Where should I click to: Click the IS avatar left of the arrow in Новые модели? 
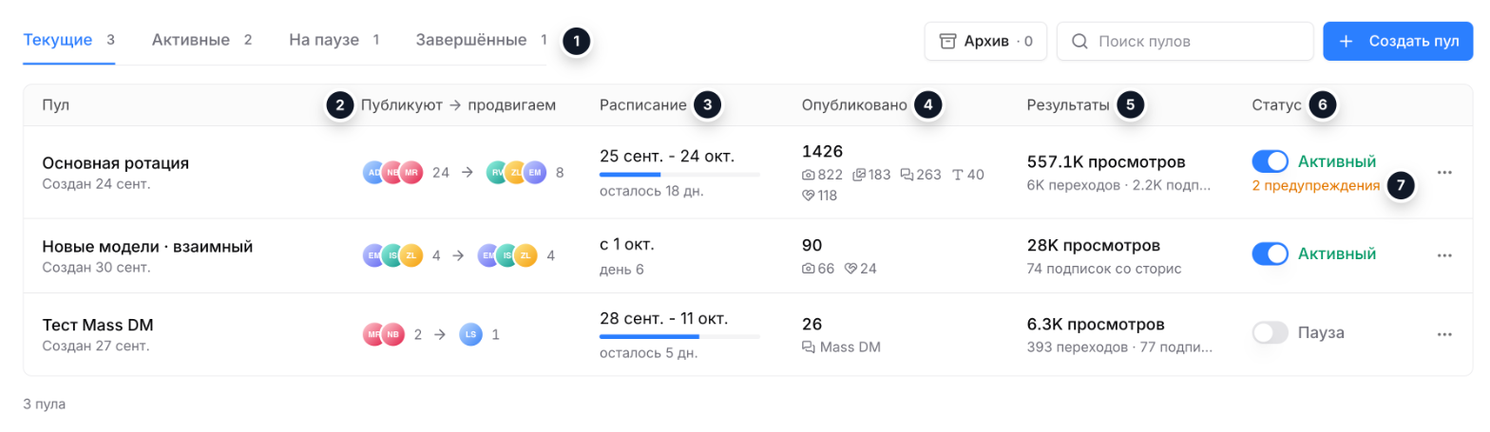[393, 255]
